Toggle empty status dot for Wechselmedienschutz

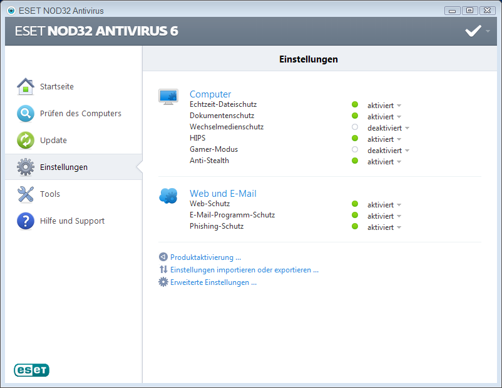(x=355, y=127)
